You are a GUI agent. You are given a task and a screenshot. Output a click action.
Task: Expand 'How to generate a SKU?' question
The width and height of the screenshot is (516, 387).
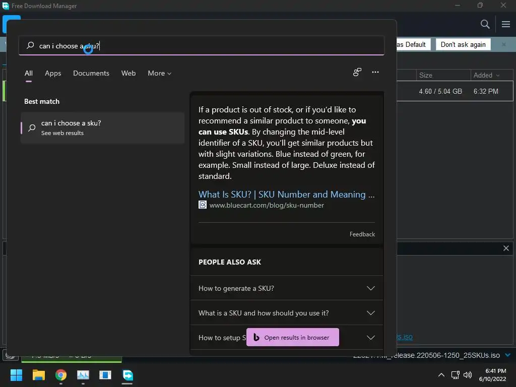(x=287, y=288)
